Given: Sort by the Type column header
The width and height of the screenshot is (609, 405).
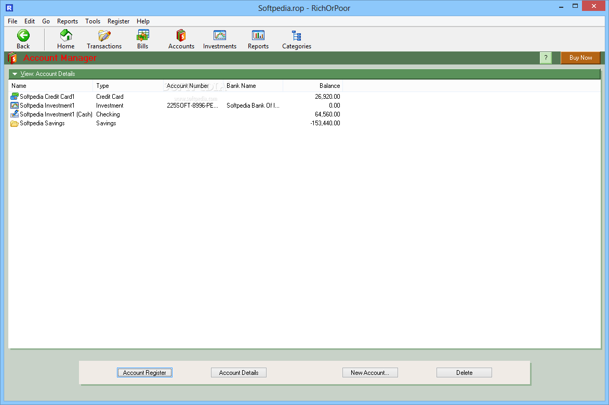Looking at the screenshot, I should (128, 86).
